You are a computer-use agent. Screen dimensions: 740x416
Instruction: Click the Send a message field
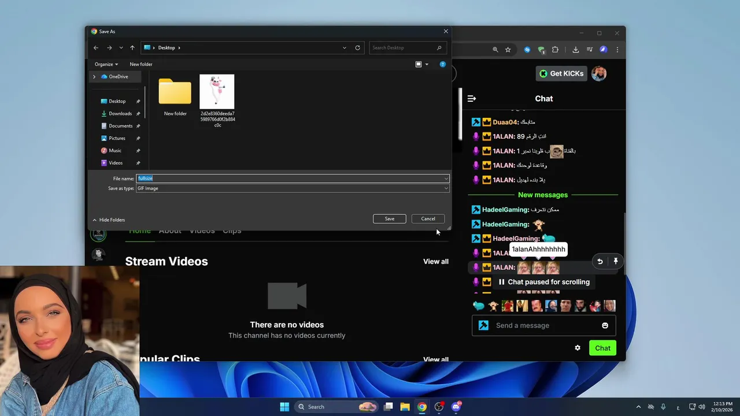point(543,325)
